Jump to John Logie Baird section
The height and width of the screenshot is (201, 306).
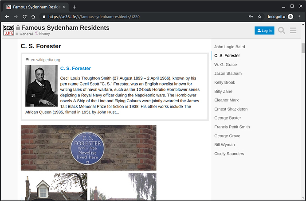click(229, 46)
